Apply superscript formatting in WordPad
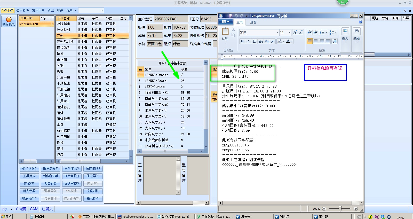The height and width of the screenshot is (219, 413). tap(273, 41)
